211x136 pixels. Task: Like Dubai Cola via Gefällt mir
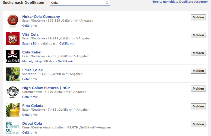coord(30,132)
